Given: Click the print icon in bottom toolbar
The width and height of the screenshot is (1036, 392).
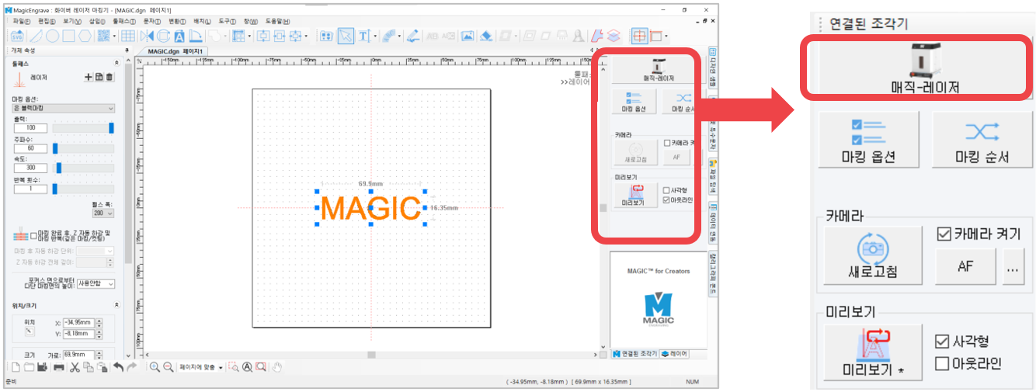Looking at the screenshot, I should [58, 367].
